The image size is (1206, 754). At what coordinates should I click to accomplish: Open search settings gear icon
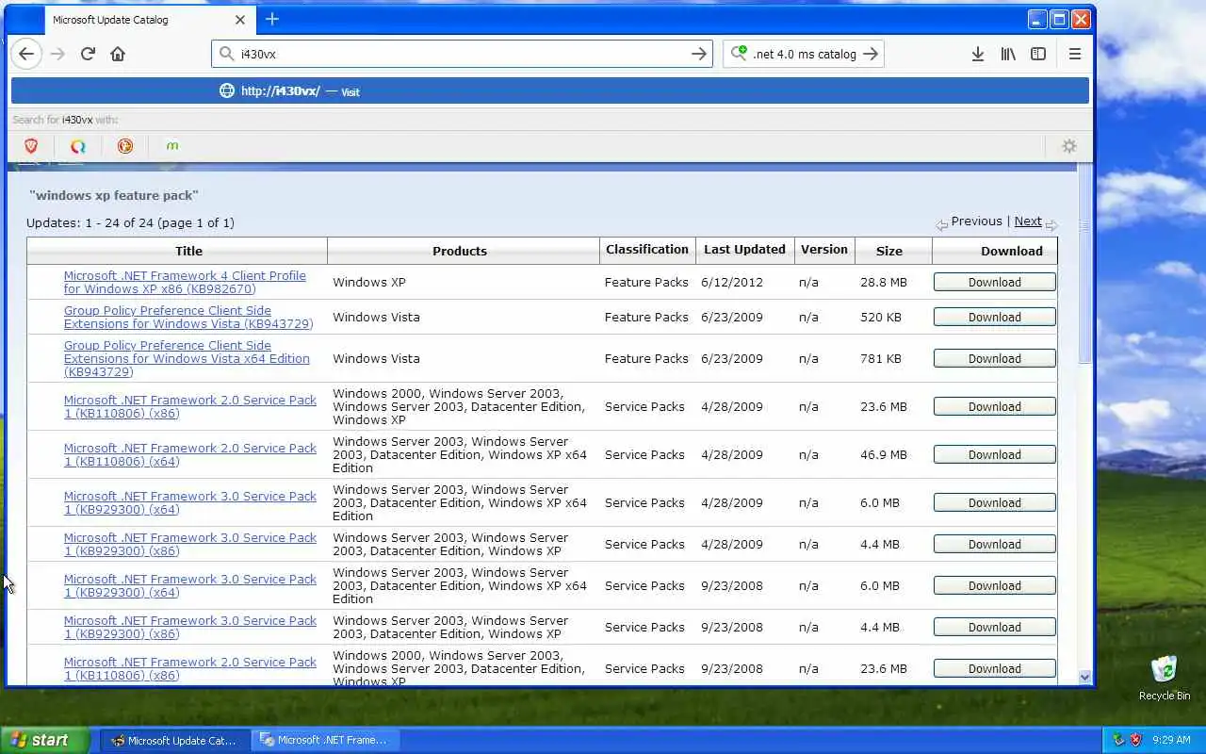point(1069,146)
